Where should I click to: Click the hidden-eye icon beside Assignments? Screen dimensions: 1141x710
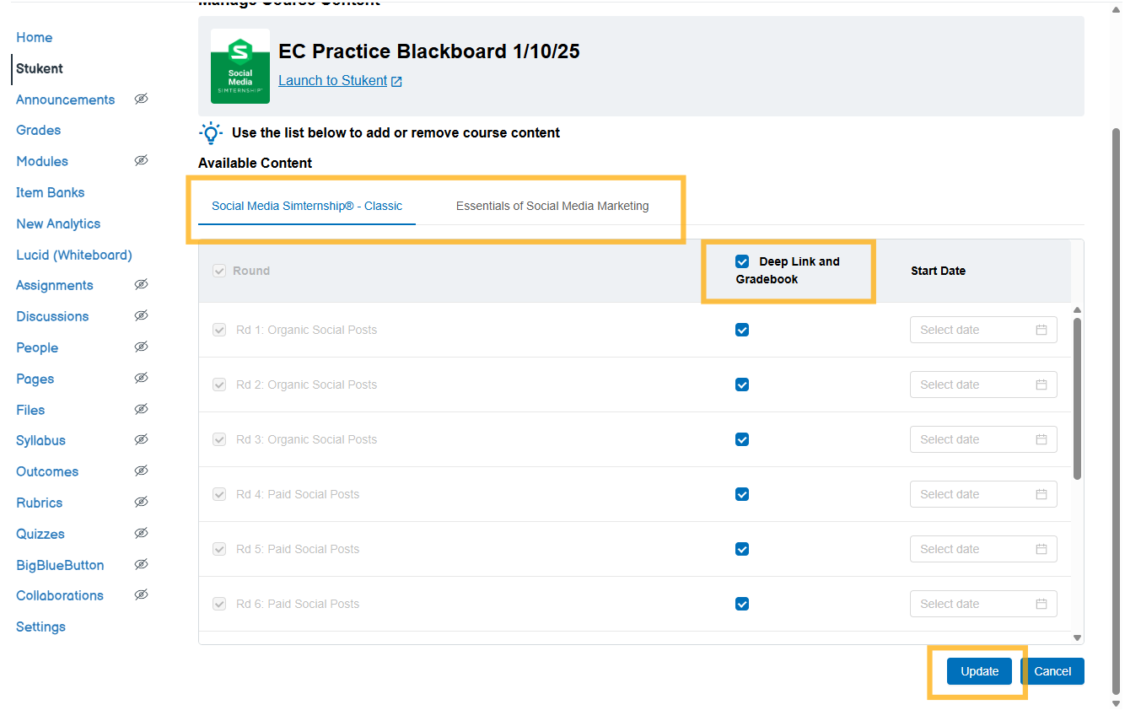[x=142, y=284]
